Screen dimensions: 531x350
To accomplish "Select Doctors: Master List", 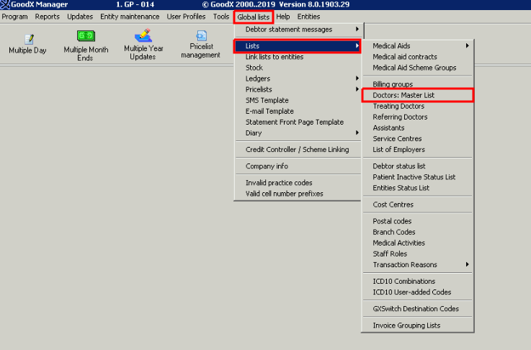I will point(418,95).
